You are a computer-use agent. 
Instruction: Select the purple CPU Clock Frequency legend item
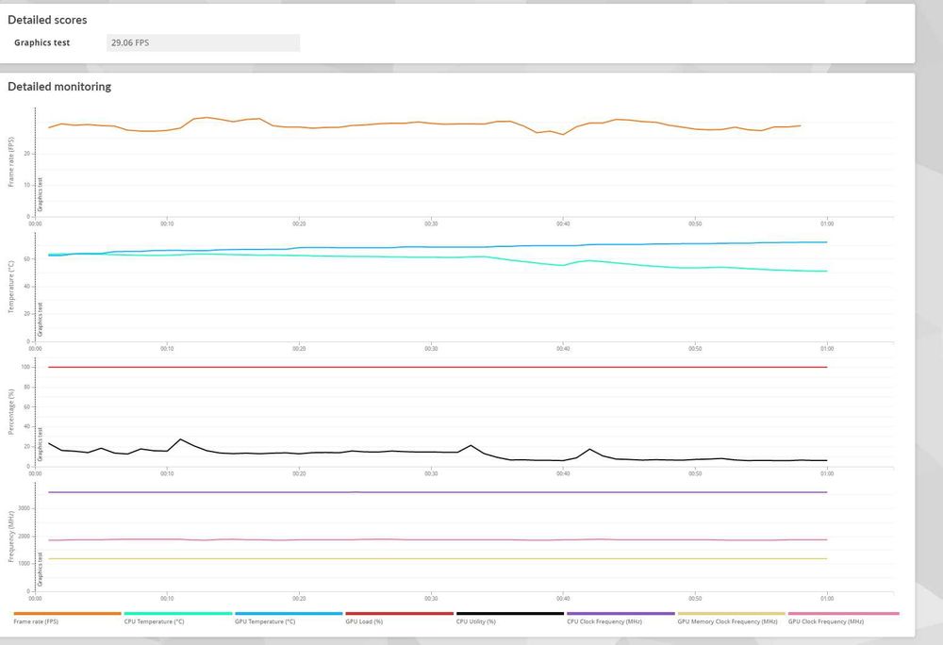[x=620, y=618]
